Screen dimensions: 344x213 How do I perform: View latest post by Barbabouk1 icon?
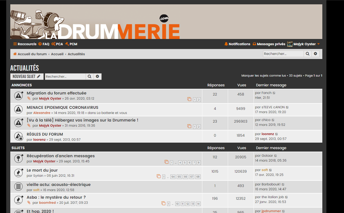pyautogui.click(x=283, y=184)
